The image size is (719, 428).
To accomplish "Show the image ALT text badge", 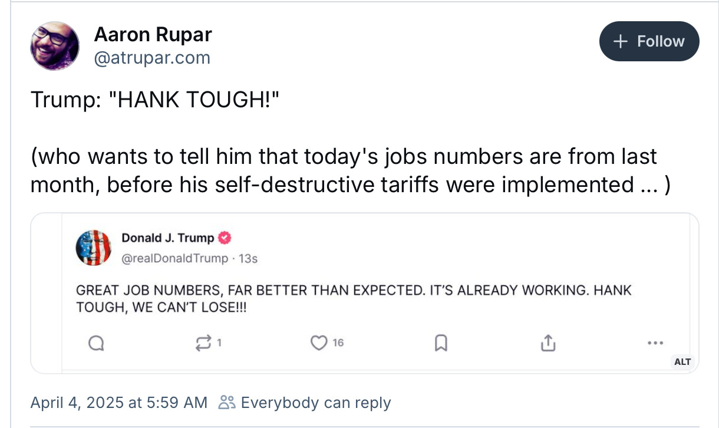I will [x=682, y=361].
